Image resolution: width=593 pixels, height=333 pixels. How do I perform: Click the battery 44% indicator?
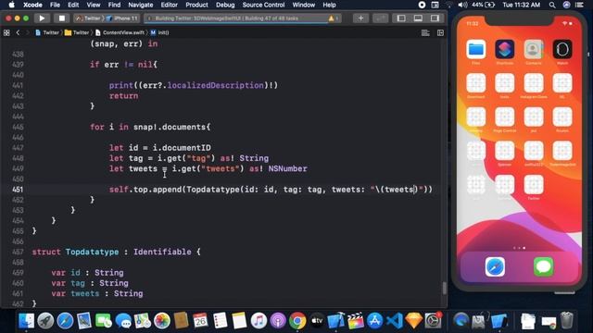(x=483, y=5)
